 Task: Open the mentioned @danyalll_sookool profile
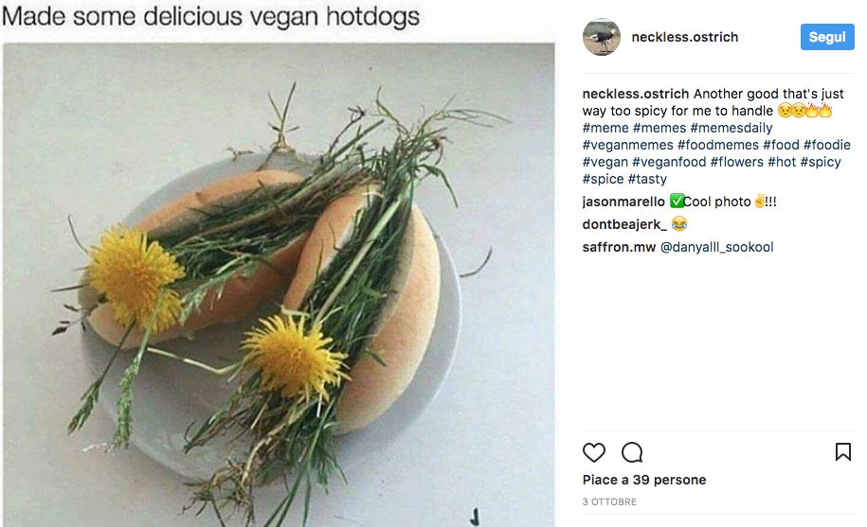pos(716,247)
